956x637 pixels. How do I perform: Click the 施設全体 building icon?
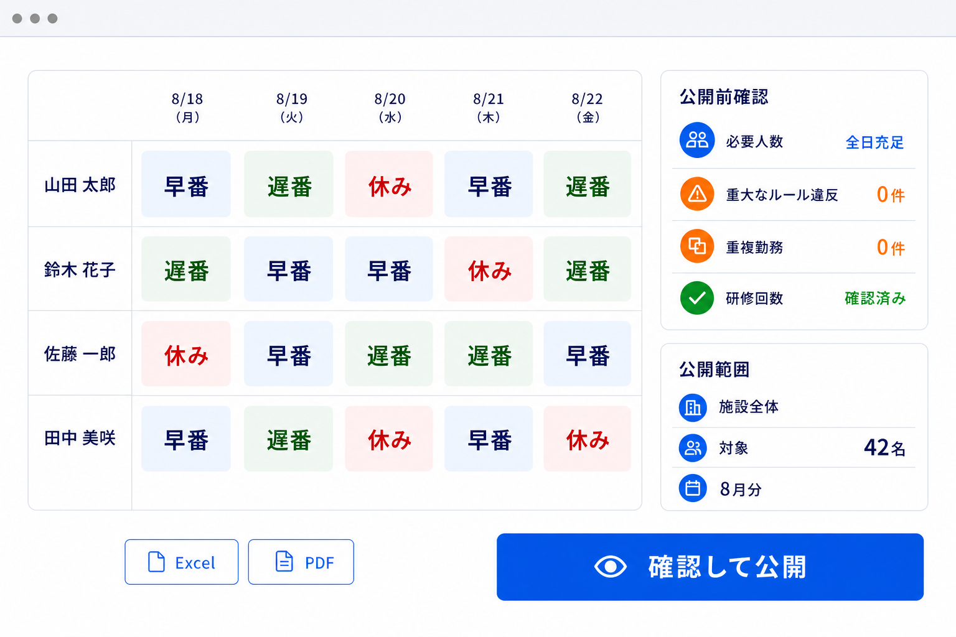click(693, 407)
